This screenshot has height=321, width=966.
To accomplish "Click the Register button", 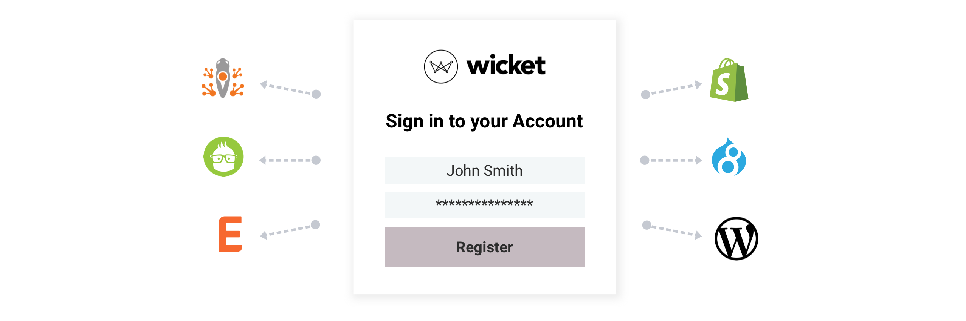I will coord(485,247).
